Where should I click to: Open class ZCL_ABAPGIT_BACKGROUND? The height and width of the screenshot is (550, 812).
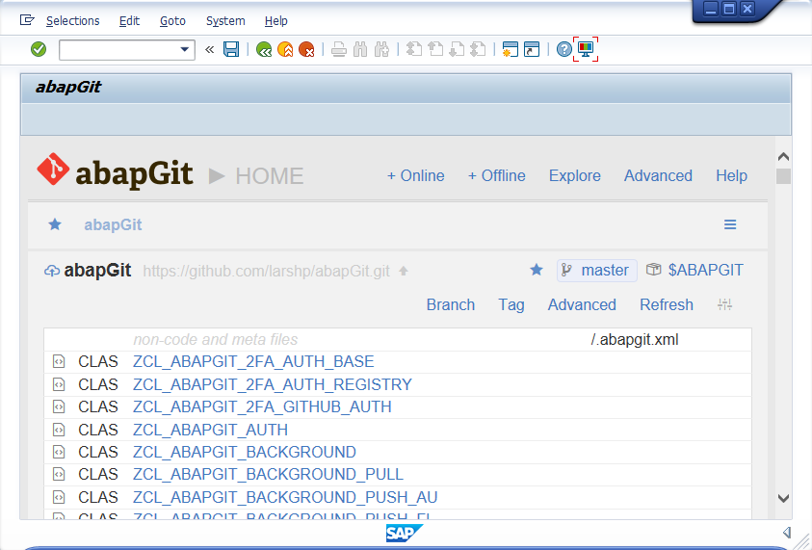click(245, 452)
